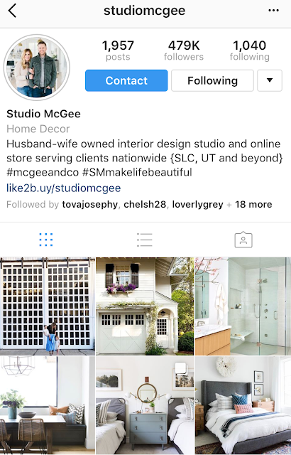Open the barn door family photo
Image resolution: width=291 pixels, height=455 pixels.
tap(48, 306)
